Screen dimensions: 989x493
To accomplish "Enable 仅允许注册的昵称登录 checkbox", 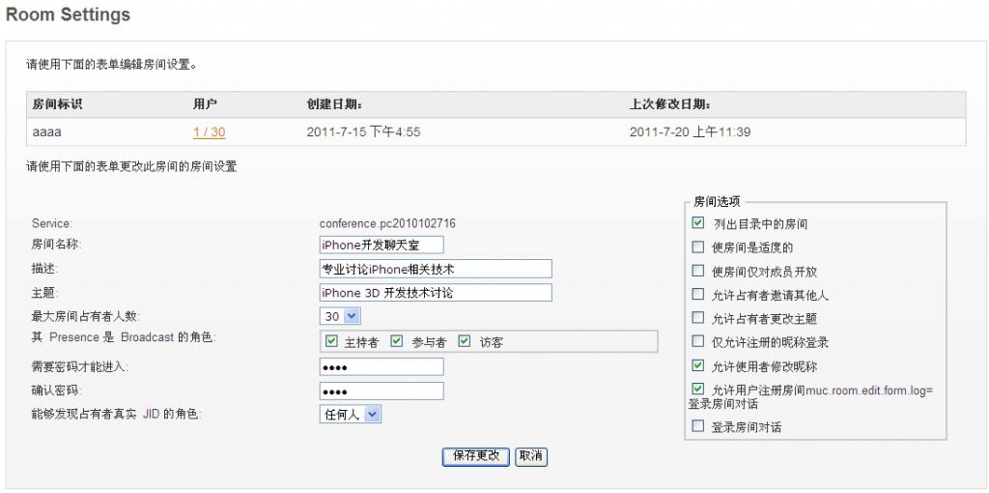I will [698, 342].
